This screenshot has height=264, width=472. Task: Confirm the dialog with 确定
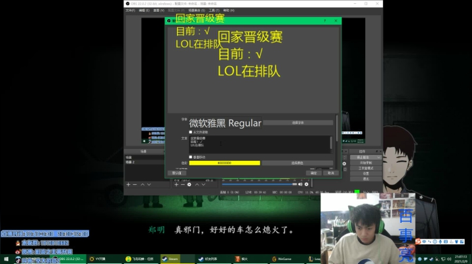click(313, 173)
